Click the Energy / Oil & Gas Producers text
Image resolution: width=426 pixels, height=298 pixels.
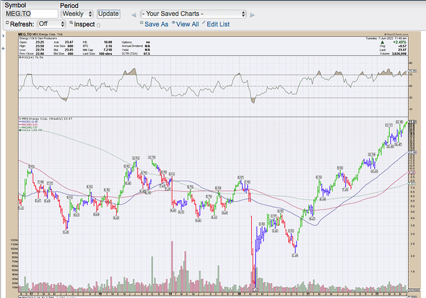[x=38, y=38]
